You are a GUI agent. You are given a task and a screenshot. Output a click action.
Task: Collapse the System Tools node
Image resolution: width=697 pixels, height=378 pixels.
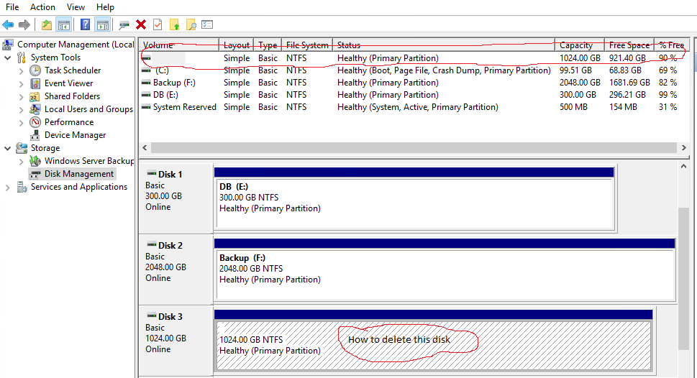pyautogui.click(x=8, y=57)
